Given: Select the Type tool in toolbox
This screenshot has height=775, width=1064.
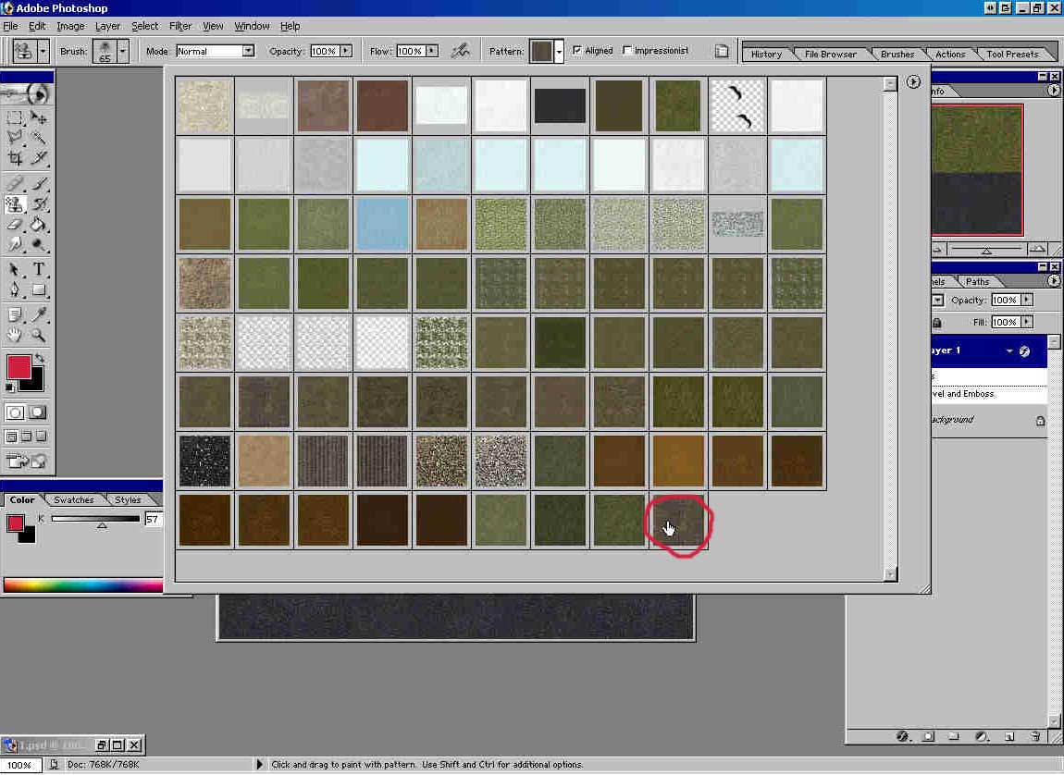Looking at the screenshot, I should [x=39, y=269].
